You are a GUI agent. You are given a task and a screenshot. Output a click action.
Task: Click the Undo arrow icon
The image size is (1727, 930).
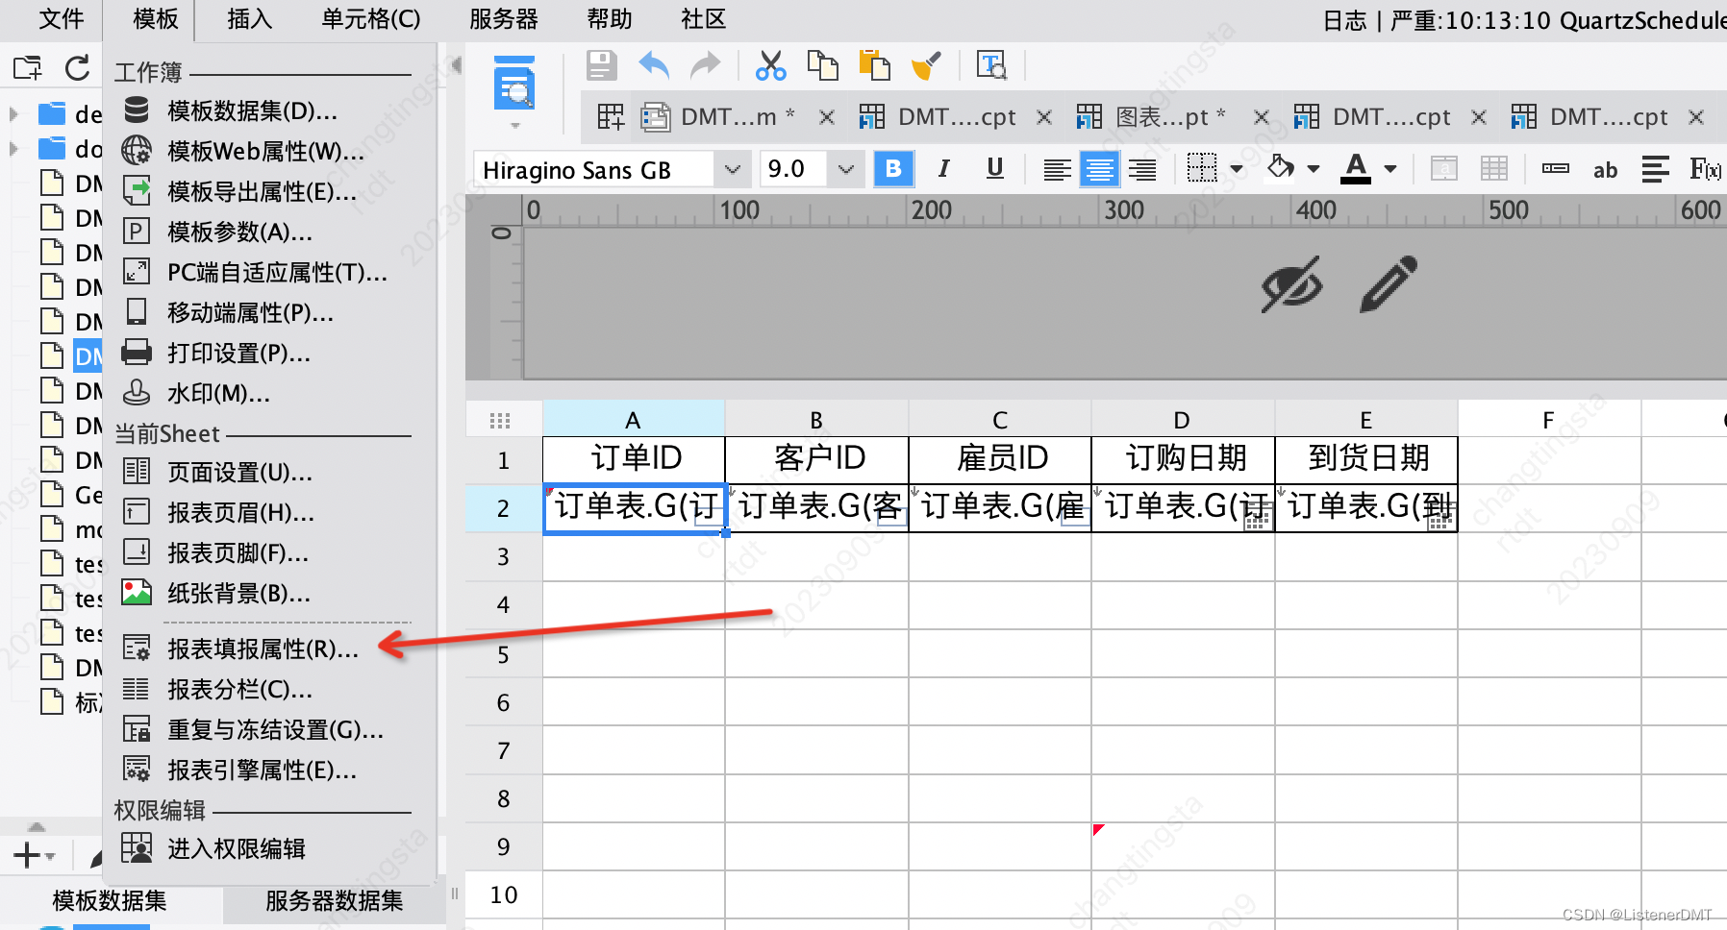click(654, 66)
